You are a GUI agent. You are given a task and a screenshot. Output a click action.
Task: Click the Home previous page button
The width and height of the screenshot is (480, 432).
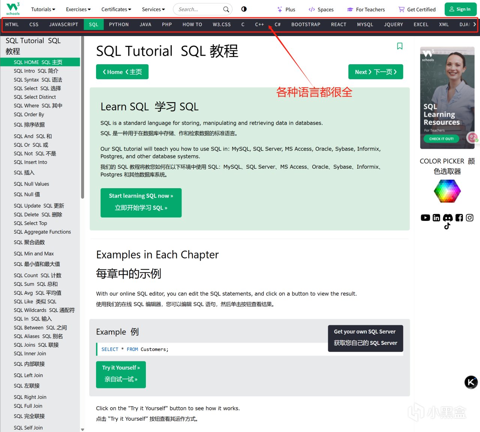[x=122, y=72]
